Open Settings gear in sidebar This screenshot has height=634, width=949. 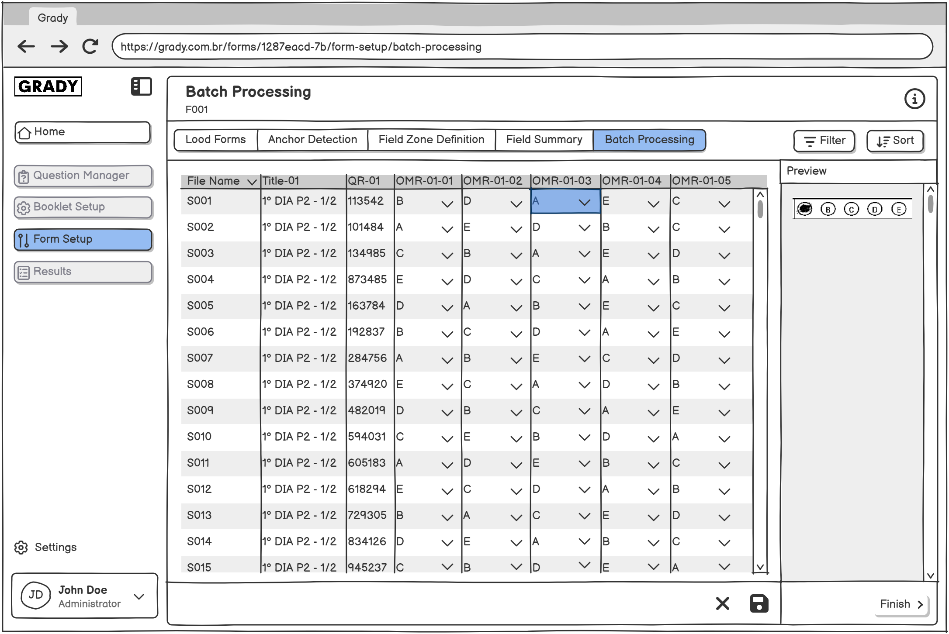[x=21, y=548]
